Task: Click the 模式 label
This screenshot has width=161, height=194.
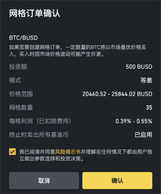Action: (15, 80)
